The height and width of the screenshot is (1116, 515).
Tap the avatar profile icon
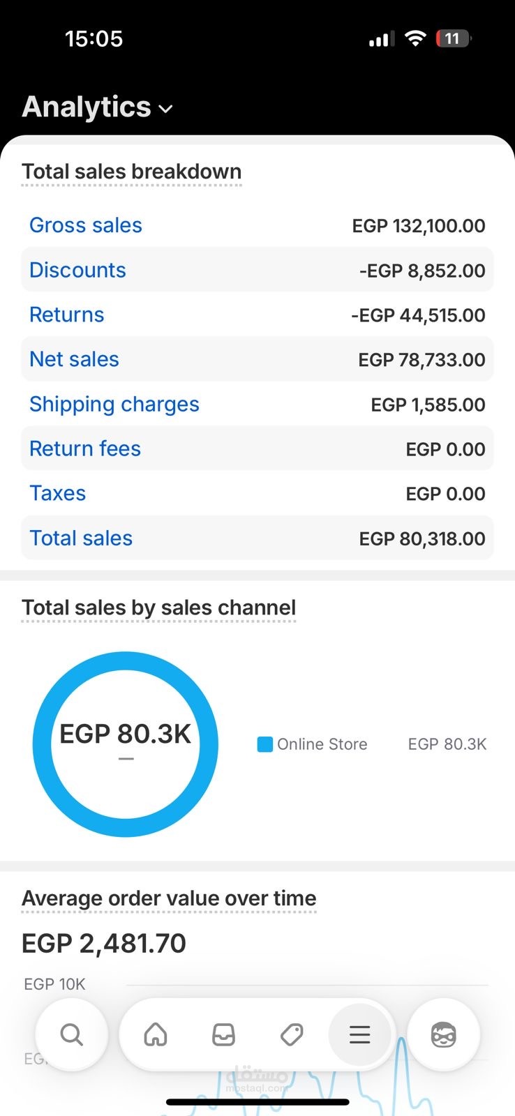click(443, 1034)
